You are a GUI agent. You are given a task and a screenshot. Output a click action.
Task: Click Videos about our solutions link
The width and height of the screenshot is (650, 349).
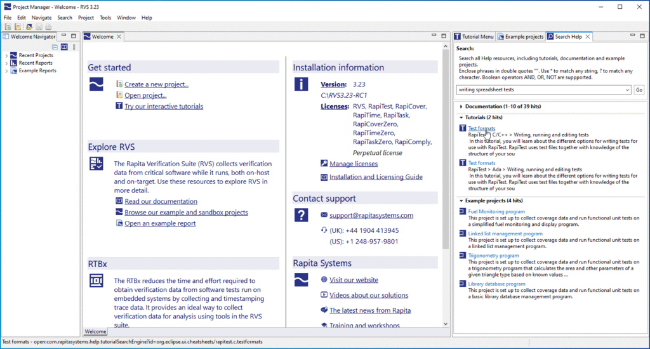pyautogui.click(x=369, y=296)
